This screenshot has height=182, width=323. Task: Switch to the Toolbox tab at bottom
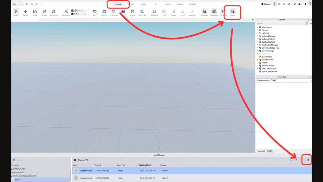270,151
